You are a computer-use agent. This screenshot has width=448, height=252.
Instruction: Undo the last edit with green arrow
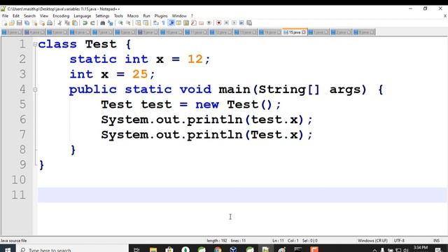85,23
